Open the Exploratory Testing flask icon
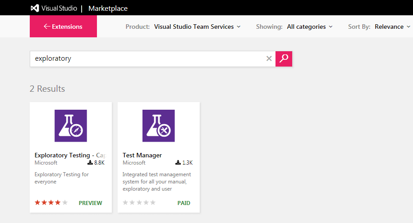 tap(71, 126)
